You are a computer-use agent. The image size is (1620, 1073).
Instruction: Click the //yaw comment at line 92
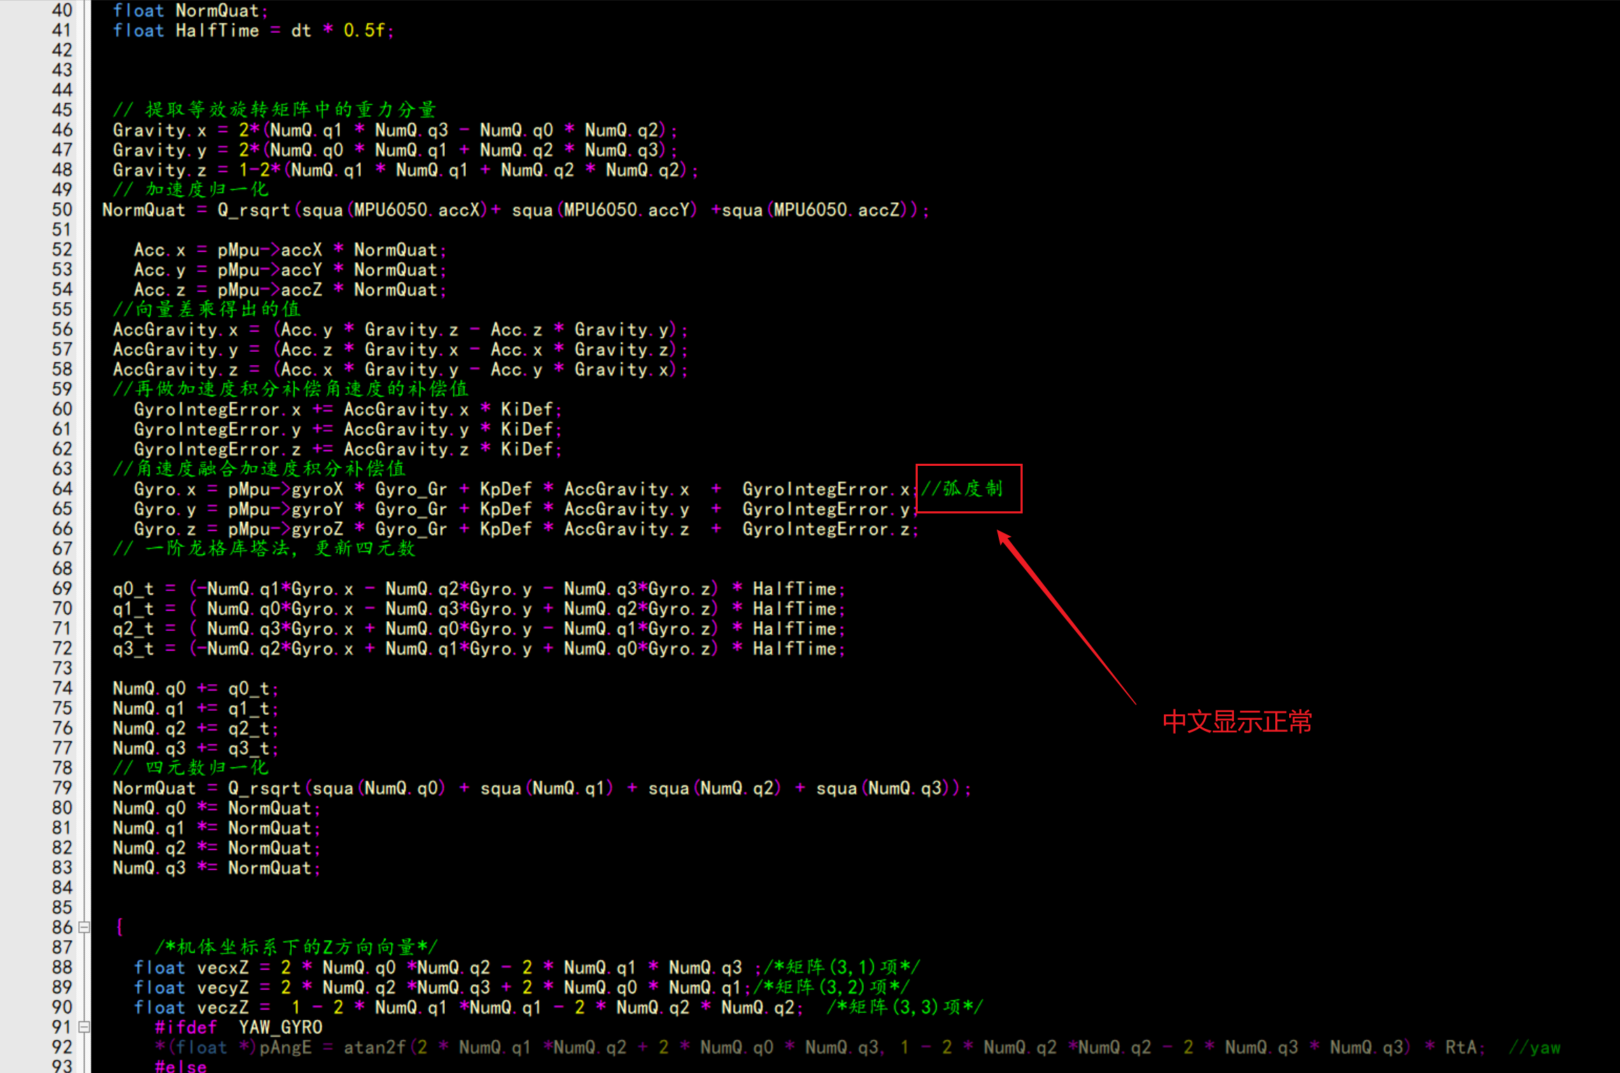pyautogui.click(x=1535, y=1047)
